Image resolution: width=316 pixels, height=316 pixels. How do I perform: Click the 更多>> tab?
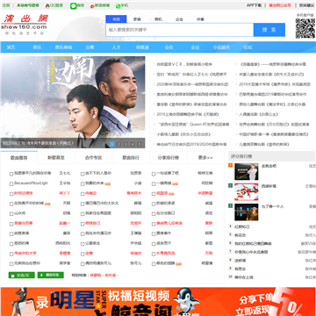tap(205, 158)
